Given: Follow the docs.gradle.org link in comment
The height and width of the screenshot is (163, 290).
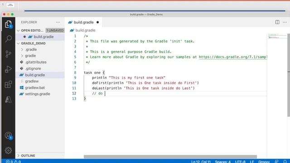Looking at the screenshot, I should [233, 57].
